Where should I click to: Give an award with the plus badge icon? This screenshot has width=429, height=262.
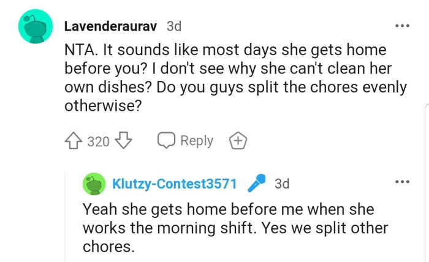point(238,141)
